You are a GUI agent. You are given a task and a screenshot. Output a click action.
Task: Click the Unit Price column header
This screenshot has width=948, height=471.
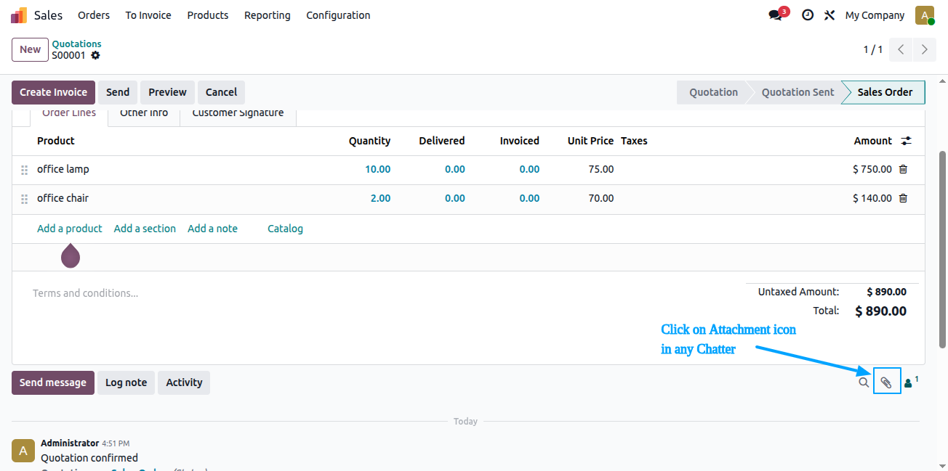point(590,141)
